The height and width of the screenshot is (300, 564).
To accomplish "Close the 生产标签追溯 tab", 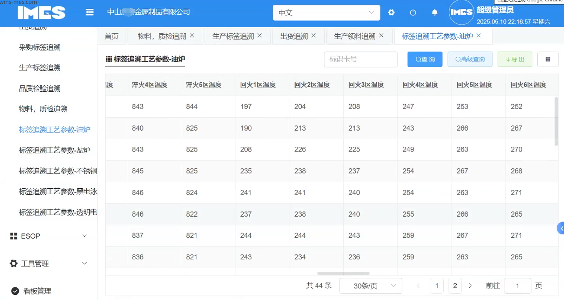I will (260, 36).
